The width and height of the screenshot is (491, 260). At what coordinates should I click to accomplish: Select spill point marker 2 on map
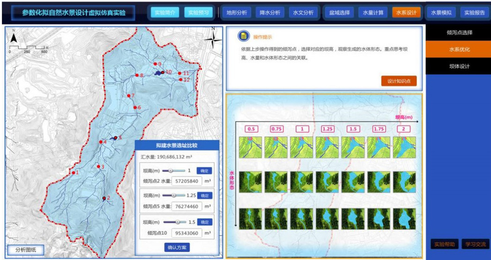(x=104, y=198)
